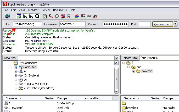Viewport: 179px width, 112px height.
Task: Disconnect from the current server
Action: coord(63,16)
